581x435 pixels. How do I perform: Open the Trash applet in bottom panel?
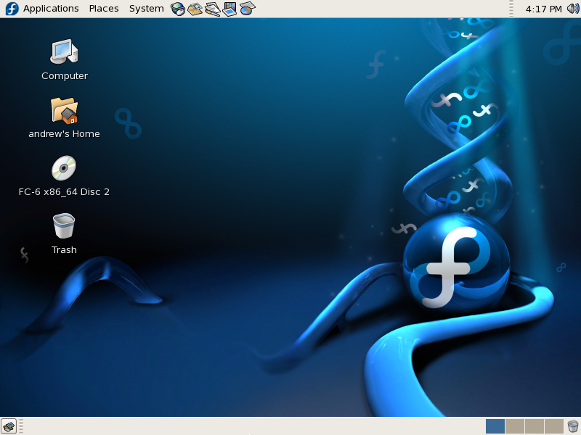point(573,426)
